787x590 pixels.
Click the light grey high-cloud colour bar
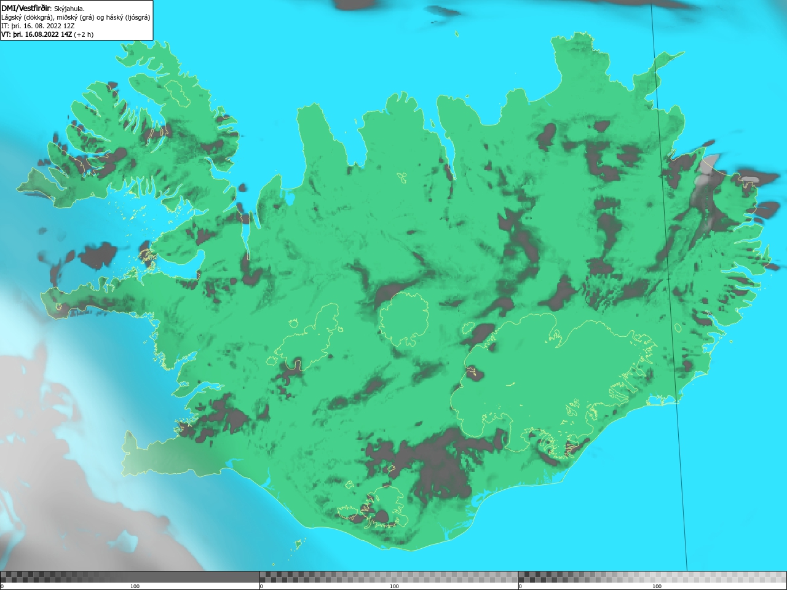coord(652,576)
